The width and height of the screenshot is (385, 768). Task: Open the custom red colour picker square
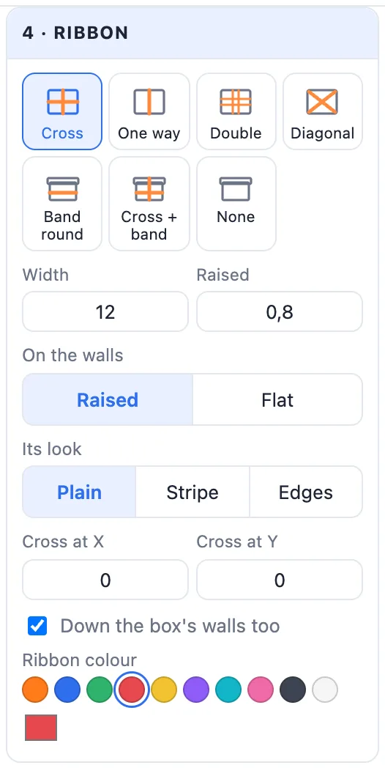click(41, 728)
